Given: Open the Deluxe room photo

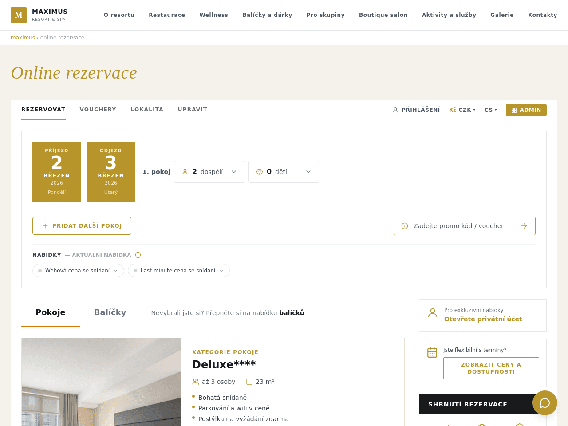Looking at the screenshot, I should [x=102, y=382].
